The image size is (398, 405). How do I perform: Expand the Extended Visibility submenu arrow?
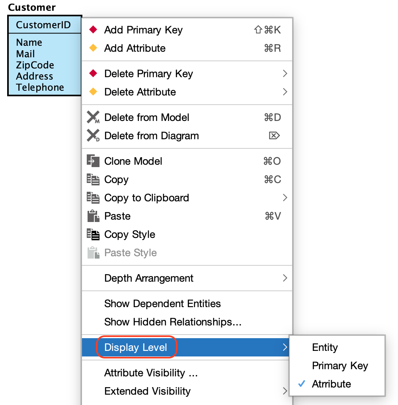[285, 391]
